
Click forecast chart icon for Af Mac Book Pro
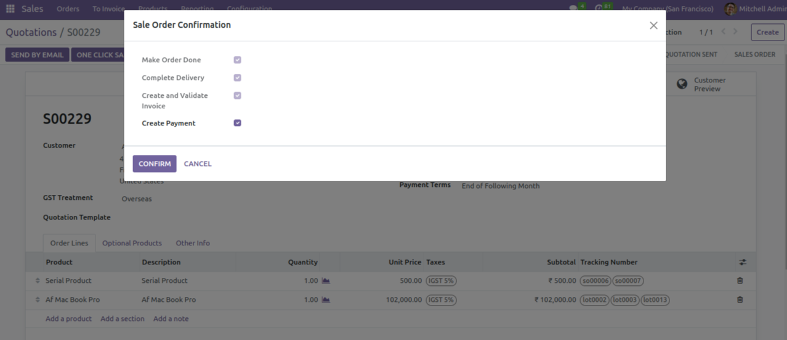(x=326, y=300)
